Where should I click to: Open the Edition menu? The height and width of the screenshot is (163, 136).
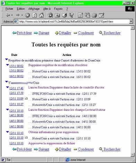(21, 9)
